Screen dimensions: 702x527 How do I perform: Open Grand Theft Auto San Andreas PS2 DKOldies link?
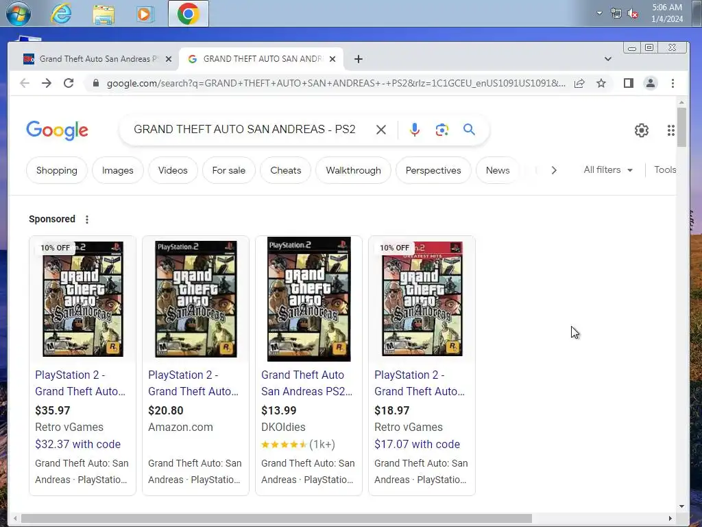(306, 383)
